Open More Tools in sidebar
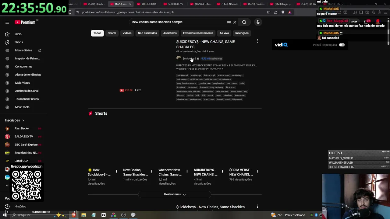The height and width of the screenshot is (219, 390). [22, 107]
